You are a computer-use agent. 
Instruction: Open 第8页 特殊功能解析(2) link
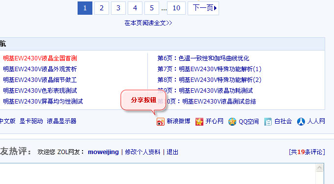coord(209,80)
